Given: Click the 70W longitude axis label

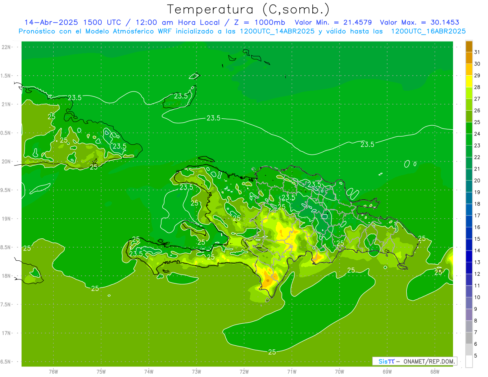Looking at the screenshot, I should coord(340,372).
